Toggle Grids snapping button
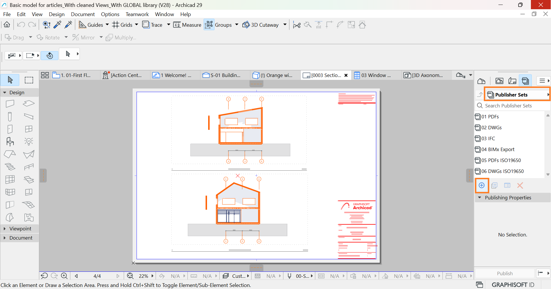 click(x=122, y=25)
